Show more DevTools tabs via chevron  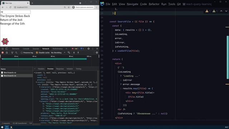click(67, 49)
